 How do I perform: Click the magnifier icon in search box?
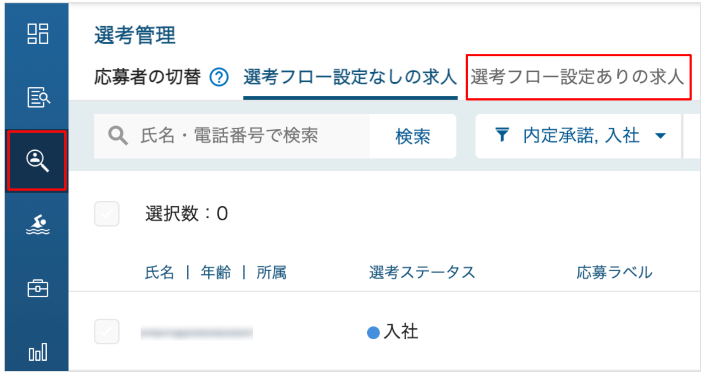(118, 136)
